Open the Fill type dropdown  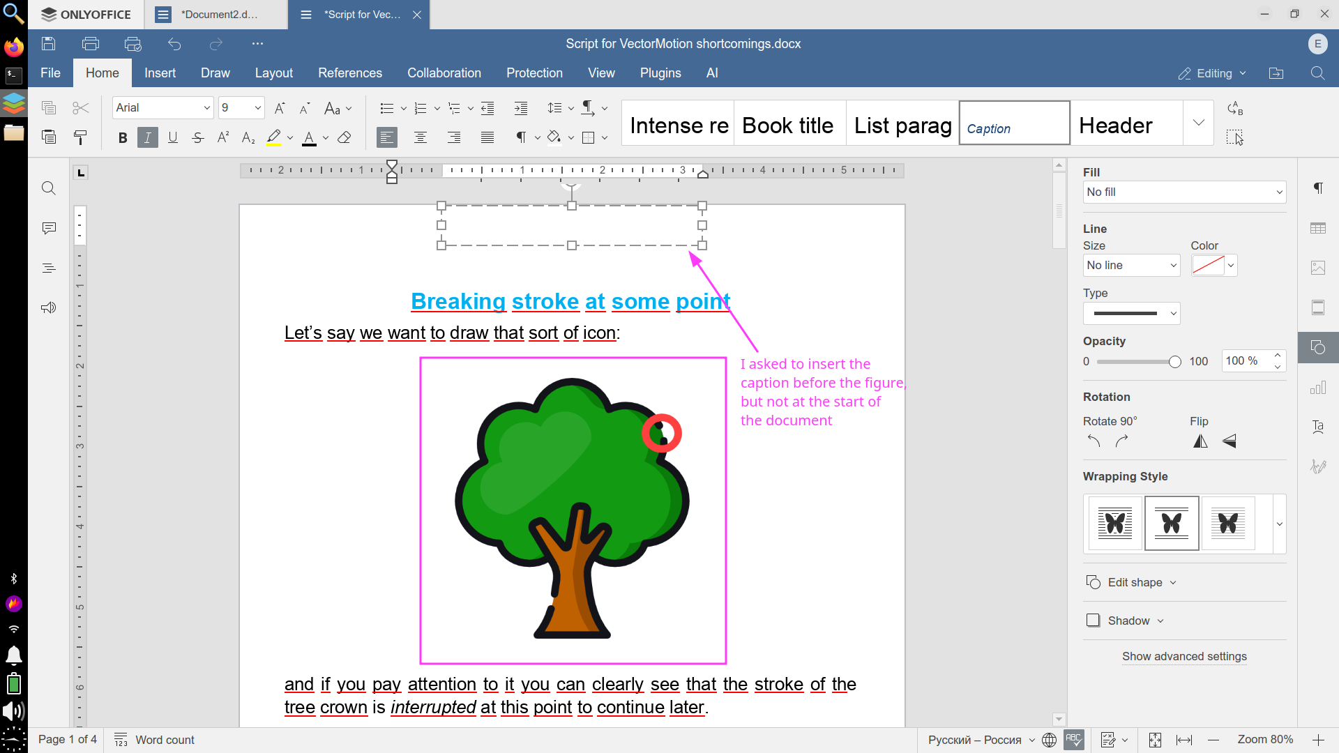point(1183,192)
